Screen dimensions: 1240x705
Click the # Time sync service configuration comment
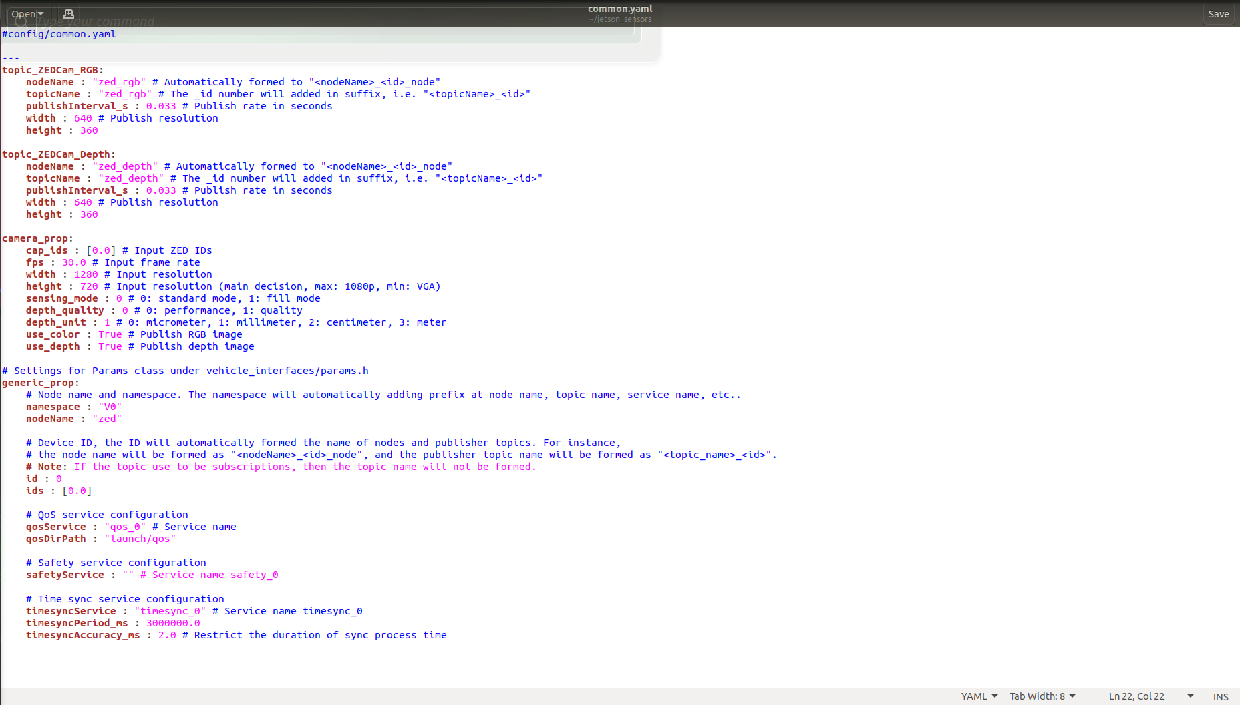coord(125,599)
